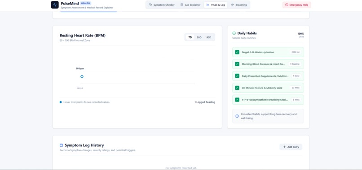
Task: Uncheck Morning Blood Pressure & Heart Rate habit
Action: tap(237, 64)
